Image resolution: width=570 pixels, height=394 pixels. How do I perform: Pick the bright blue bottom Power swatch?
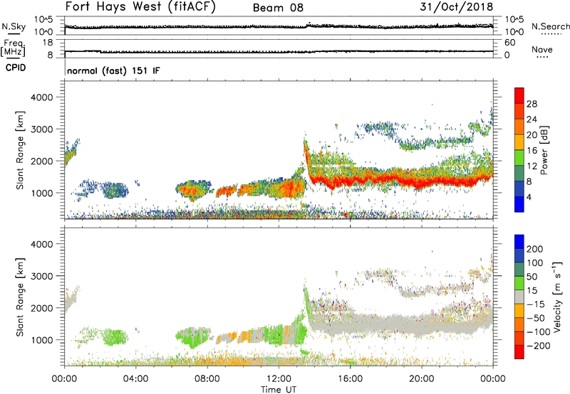point(519,204)
